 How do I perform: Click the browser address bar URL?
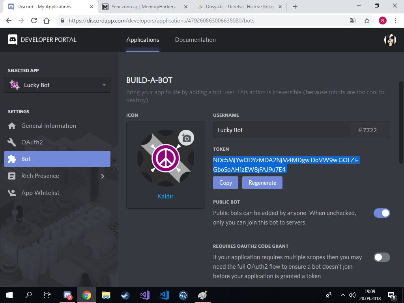coord(161,21)
